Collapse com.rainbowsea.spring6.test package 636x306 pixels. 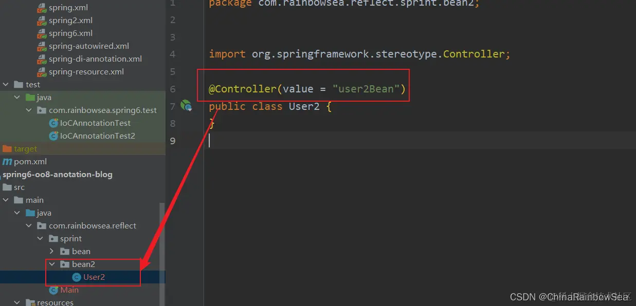tap(29, 110)
